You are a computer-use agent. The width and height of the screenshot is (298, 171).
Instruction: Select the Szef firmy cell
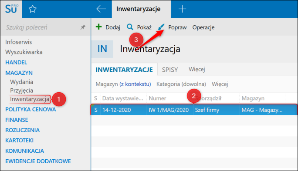tap(216, 110)
